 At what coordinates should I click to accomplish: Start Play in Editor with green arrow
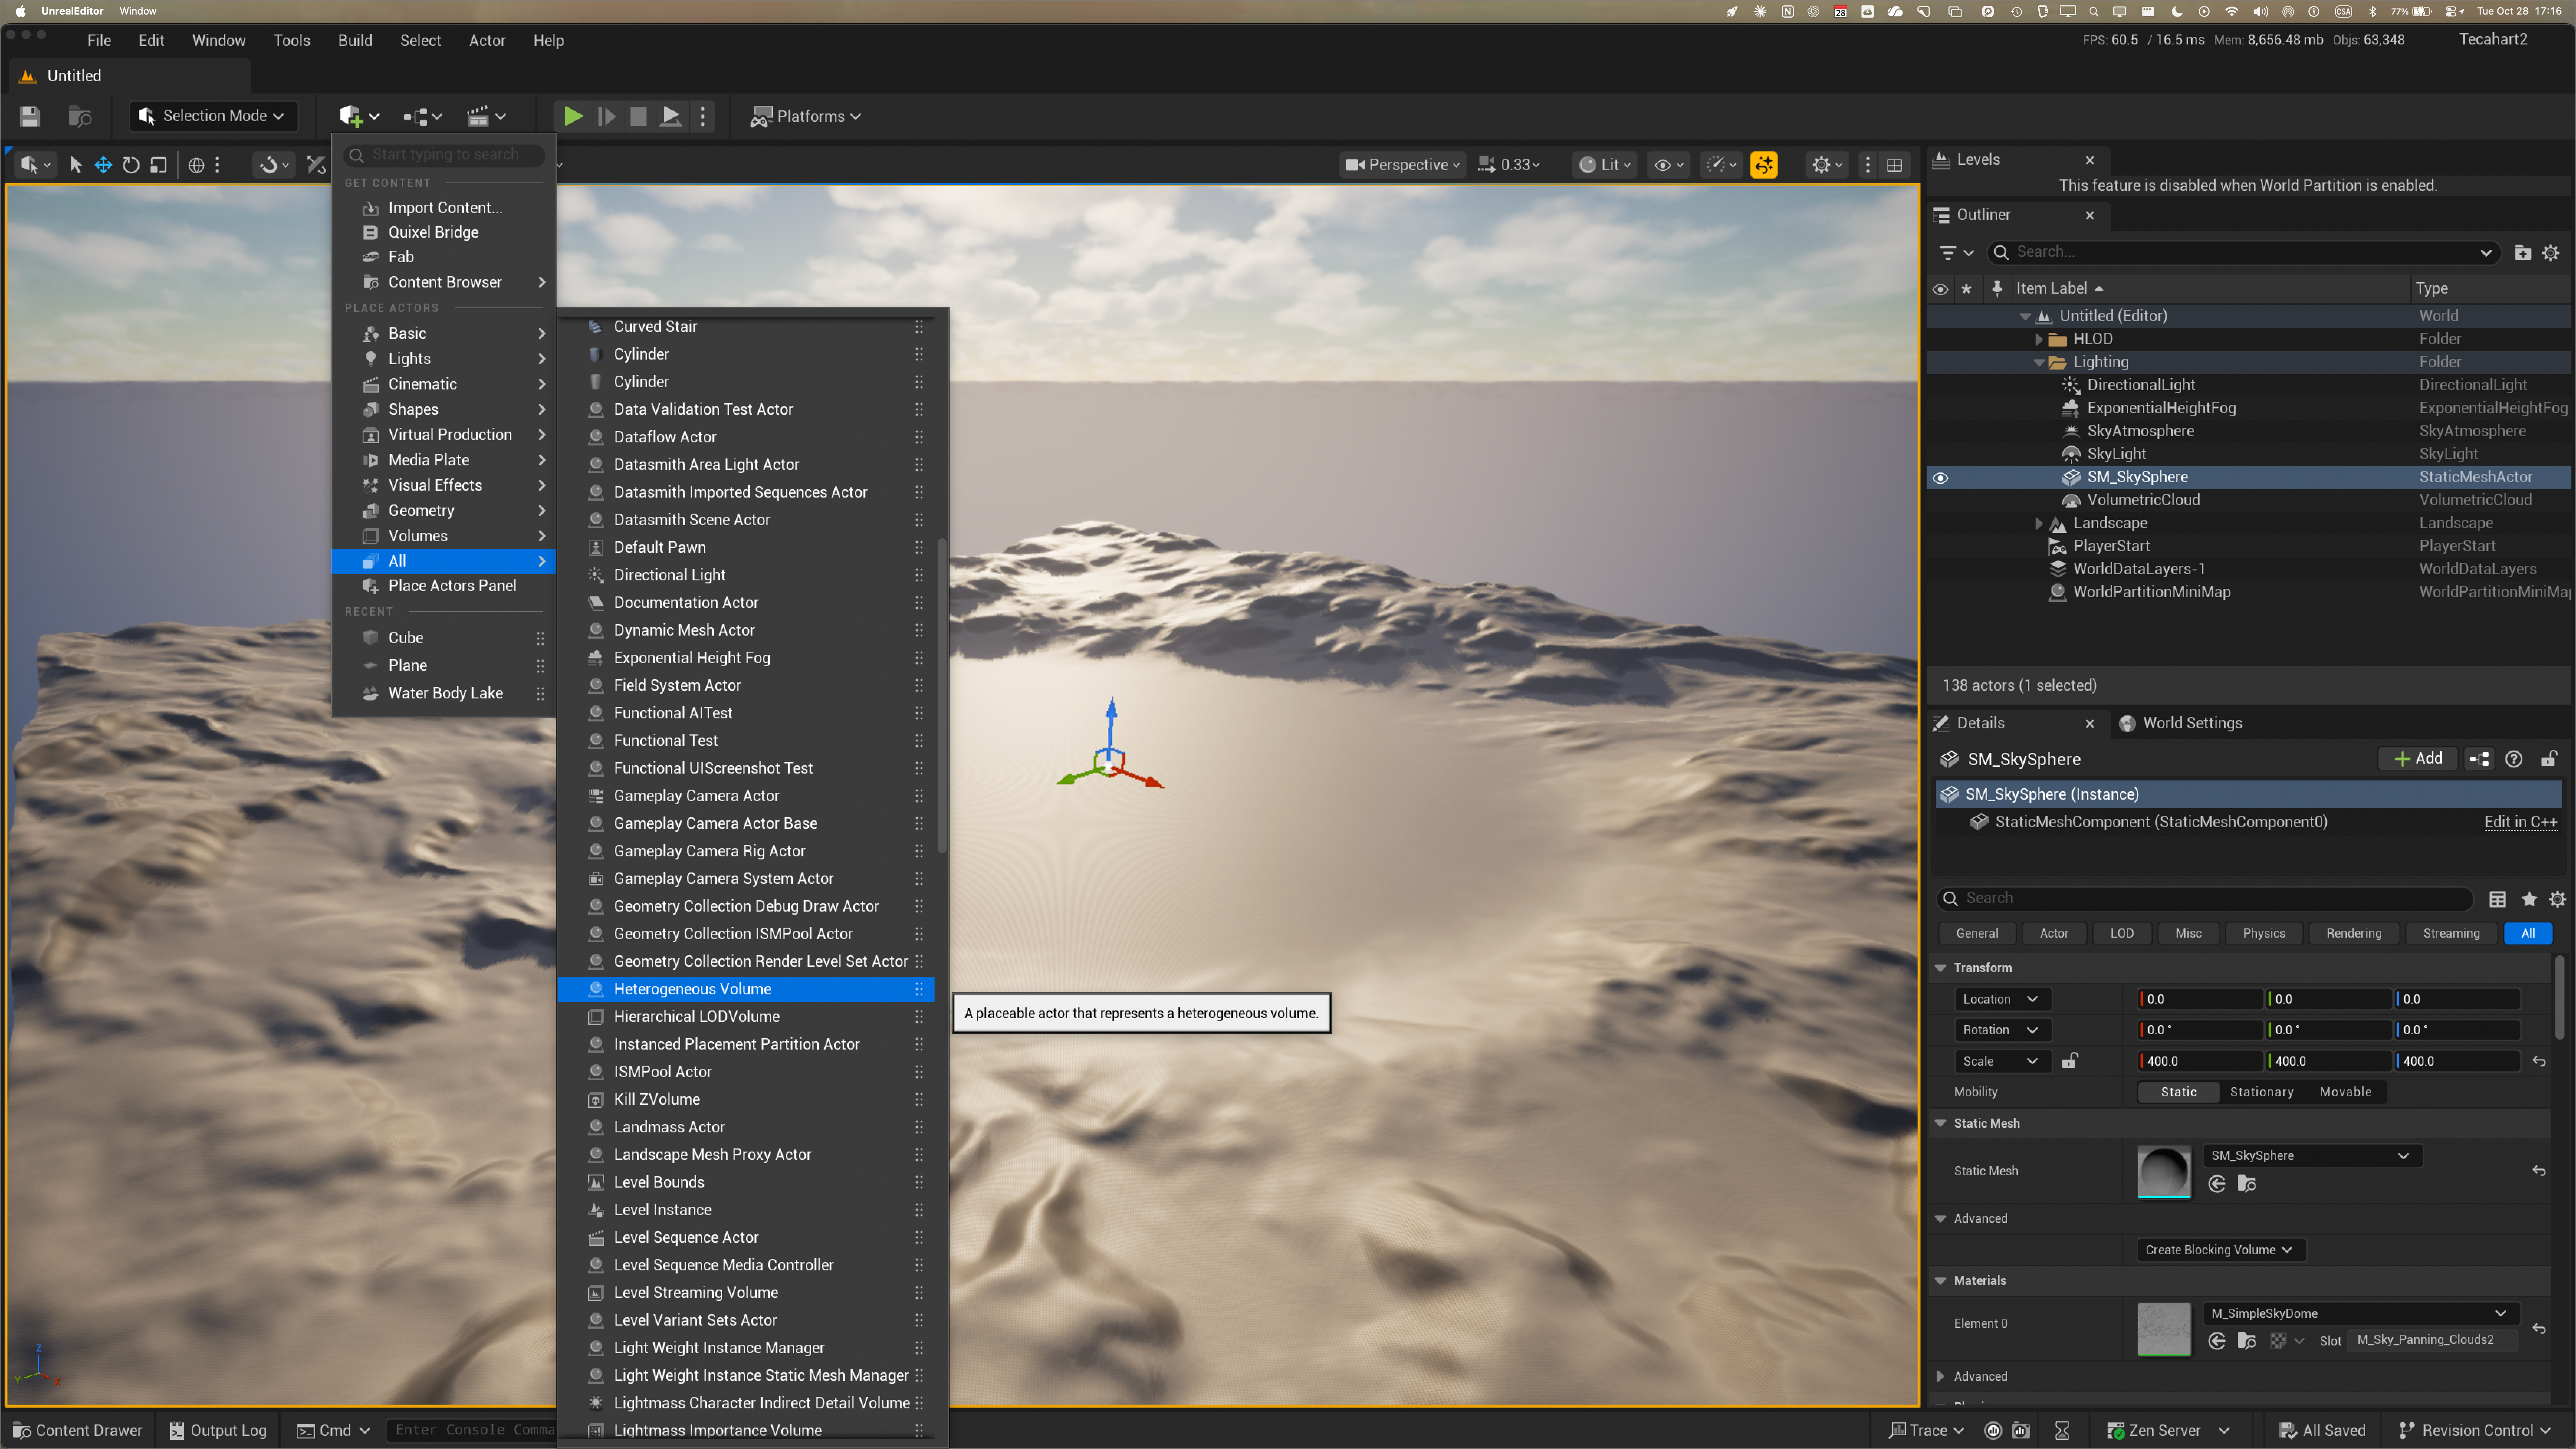(x=573, y=116)
